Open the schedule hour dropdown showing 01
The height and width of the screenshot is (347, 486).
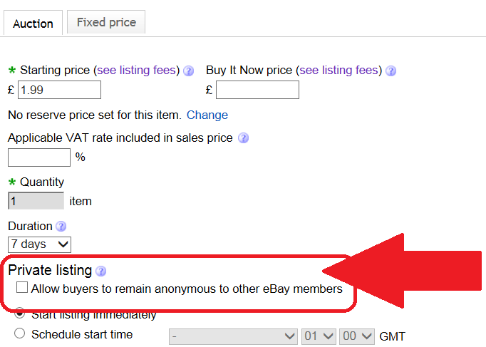coord(319,336)
